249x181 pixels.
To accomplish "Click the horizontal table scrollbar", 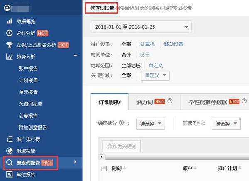I will pyautogui.click(x=177, y=157).
